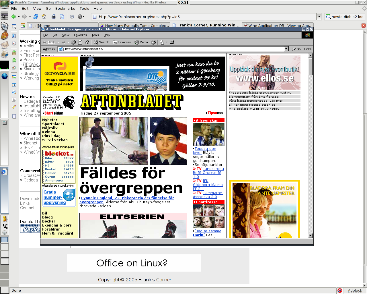
Task: Click Strategy link on Frank's Corner
Action: coord(31,73)
